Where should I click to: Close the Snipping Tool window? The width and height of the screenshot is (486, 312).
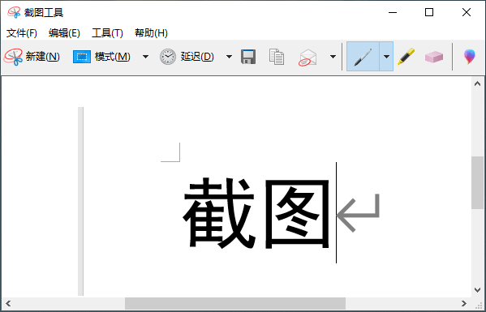(467, 13)
